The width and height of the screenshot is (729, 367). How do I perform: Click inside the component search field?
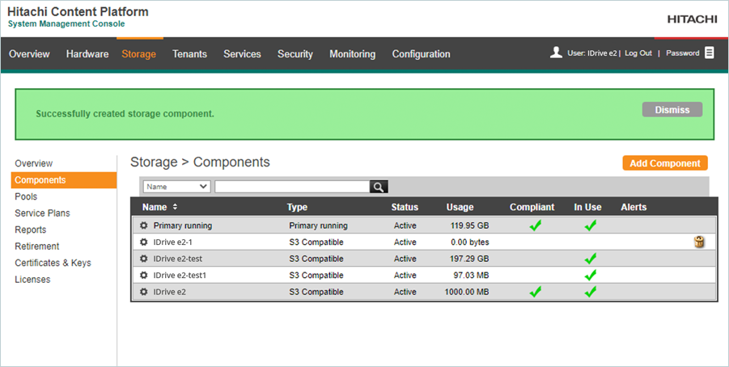[291, 187]
